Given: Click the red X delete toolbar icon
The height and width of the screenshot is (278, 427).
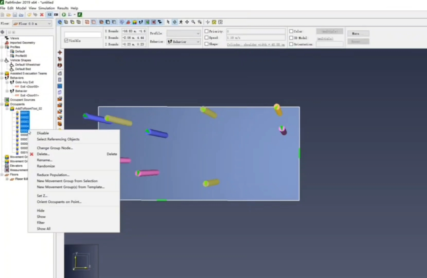Looking at the screenshot, I should click(42, 15).
